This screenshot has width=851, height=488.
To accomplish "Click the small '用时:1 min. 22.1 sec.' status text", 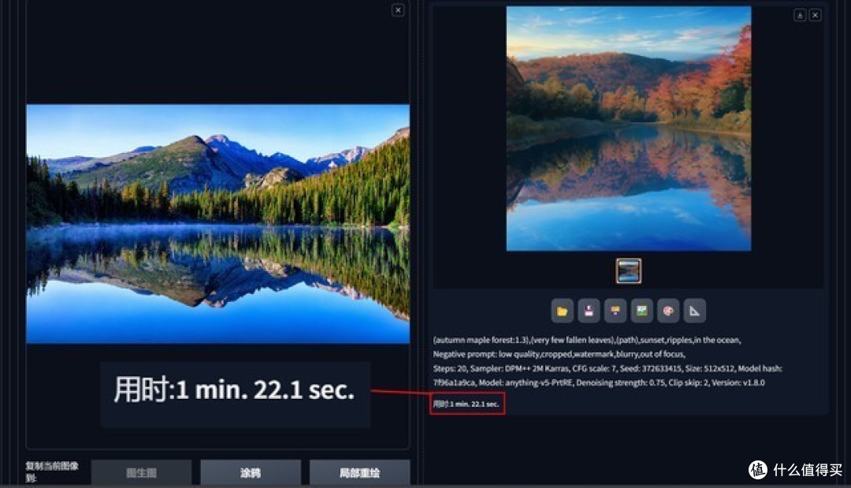I will pos(466,404).
